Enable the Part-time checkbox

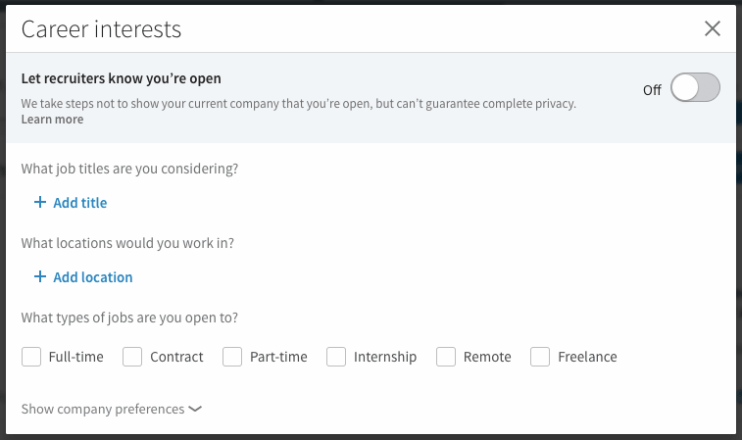[232, 357]
